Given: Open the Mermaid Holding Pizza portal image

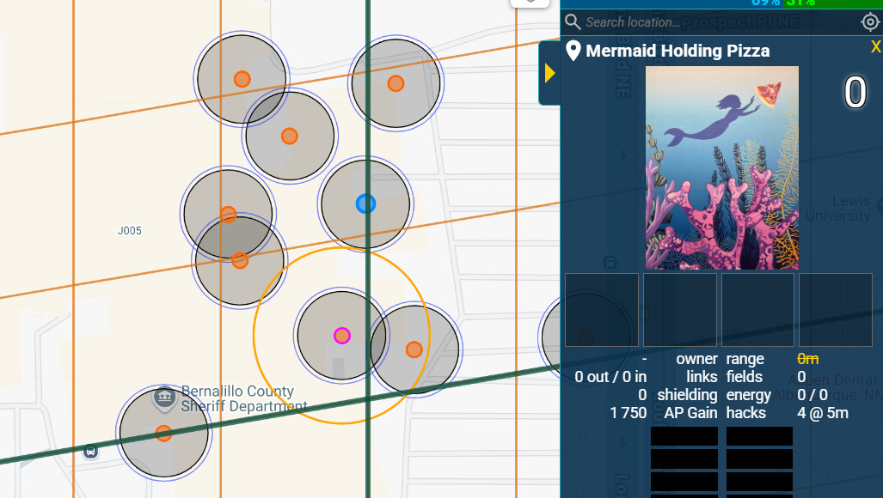Looking at the screenshot, I should point(722,167).
